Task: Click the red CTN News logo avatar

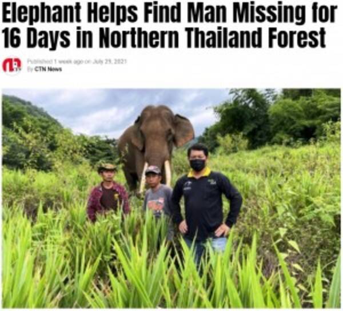Action: pos(12,65)
